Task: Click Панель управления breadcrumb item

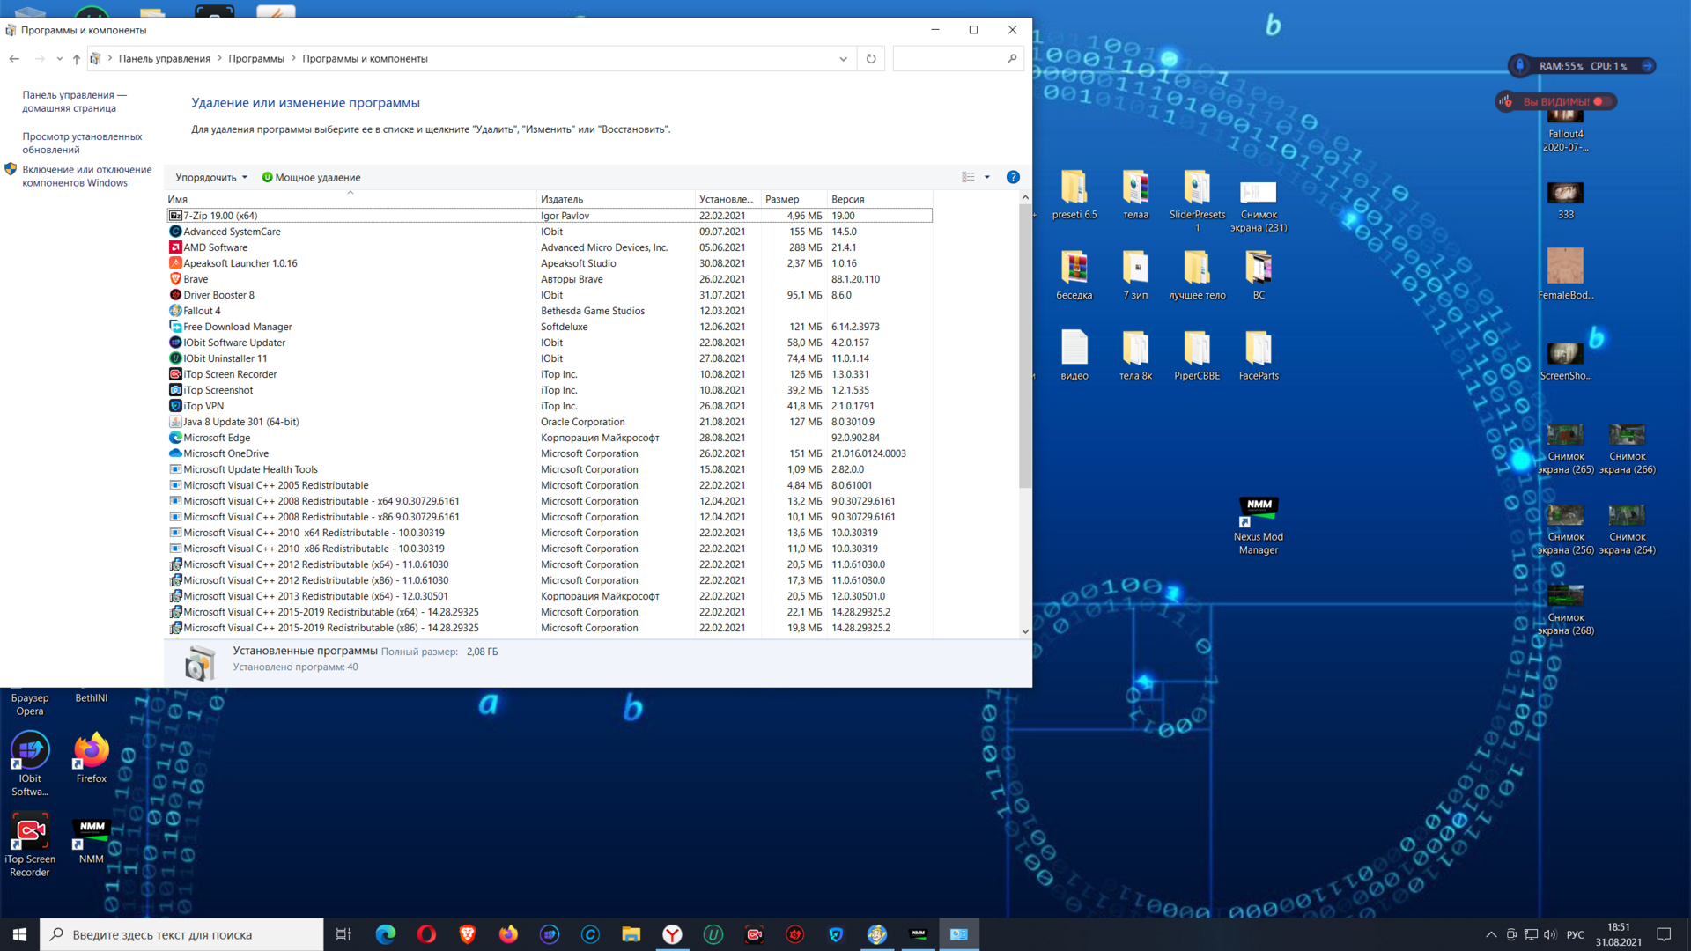Action: click(165, 59)
